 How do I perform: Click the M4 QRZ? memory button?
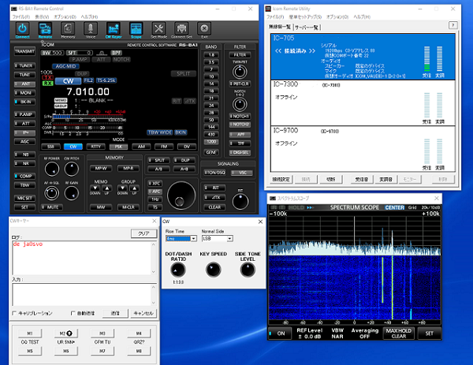pos(139,333)
